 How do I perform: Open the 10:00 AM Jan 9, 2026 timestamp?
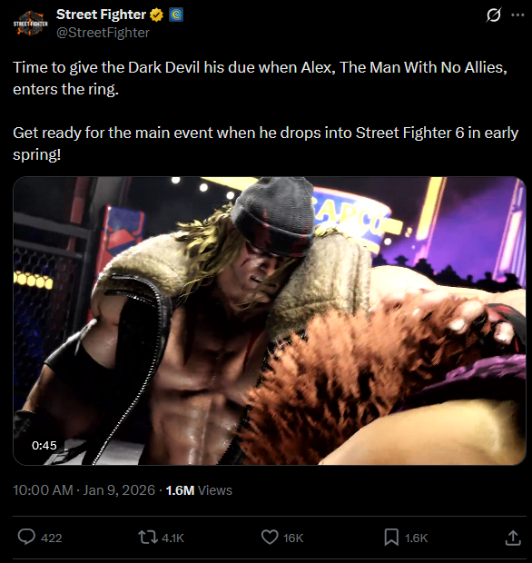click(x=84, y=490)
